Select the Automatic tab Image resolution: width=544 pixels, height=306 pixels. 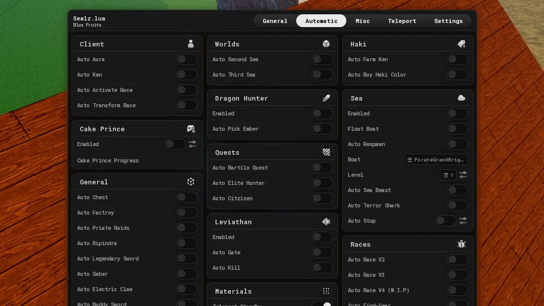pos(321,21)
